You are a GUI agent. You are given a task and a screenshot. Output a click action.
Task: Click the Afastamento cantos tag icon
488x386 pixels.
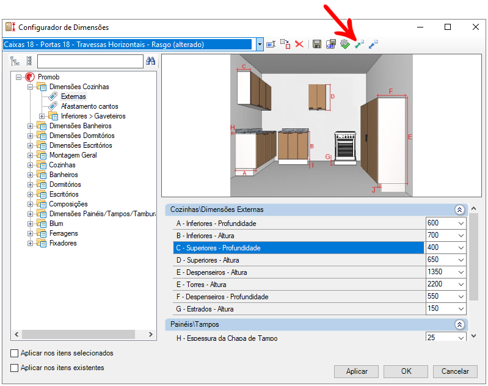53,106
